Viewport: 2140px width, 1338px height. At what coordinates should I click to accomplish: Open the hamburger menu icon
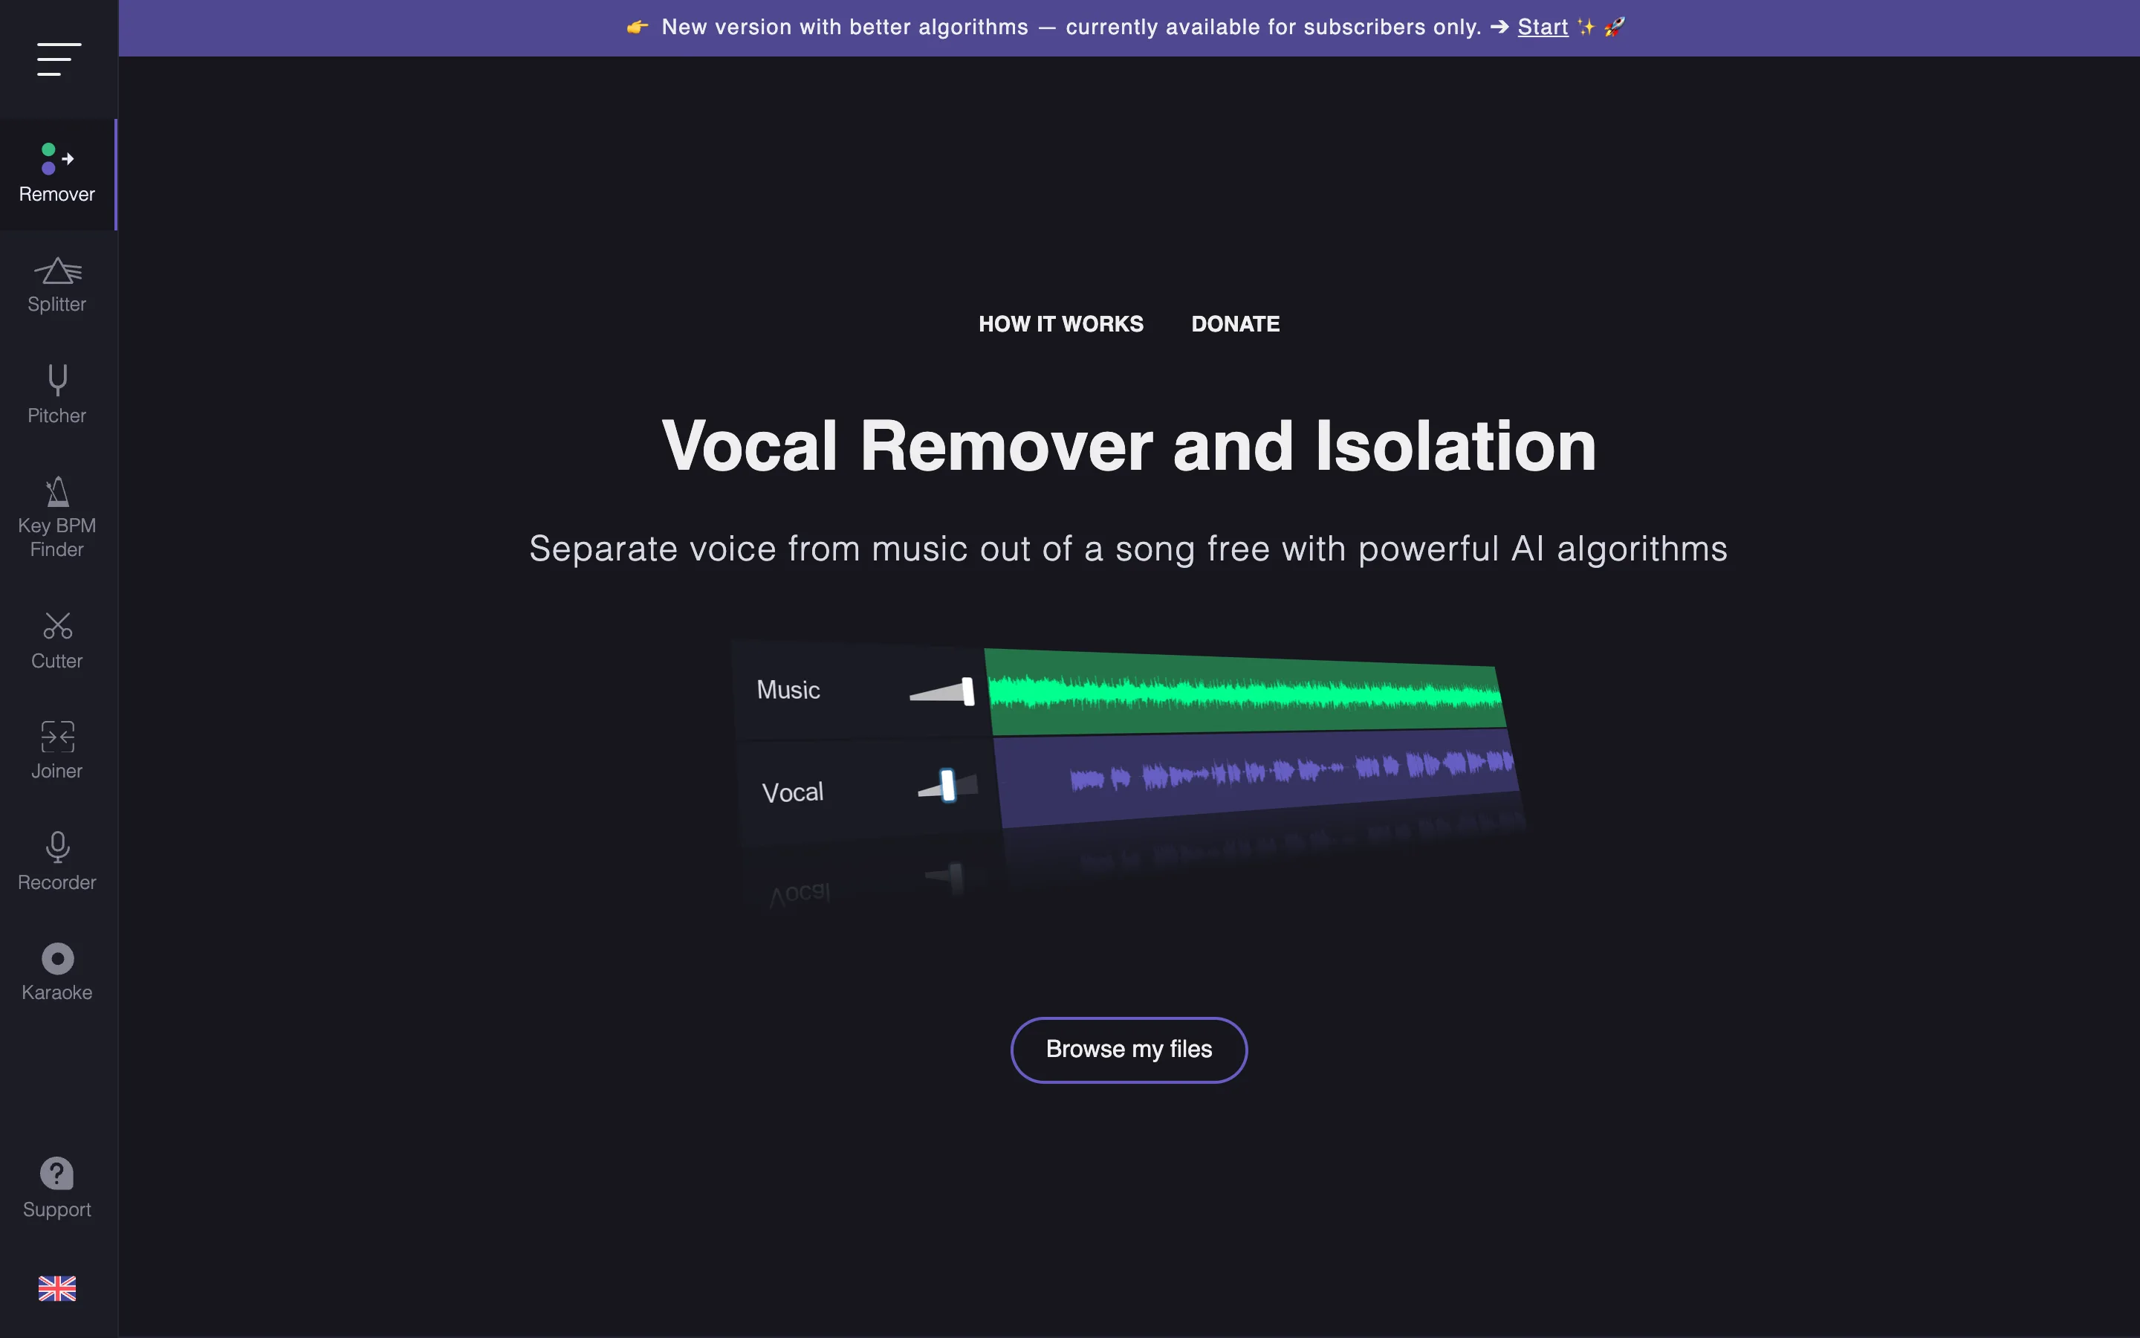click(59, 59)
